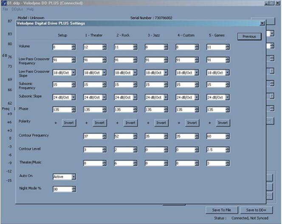Click the Previous button
This screenshot has width=282, height=224.
(x=249, y=36)
